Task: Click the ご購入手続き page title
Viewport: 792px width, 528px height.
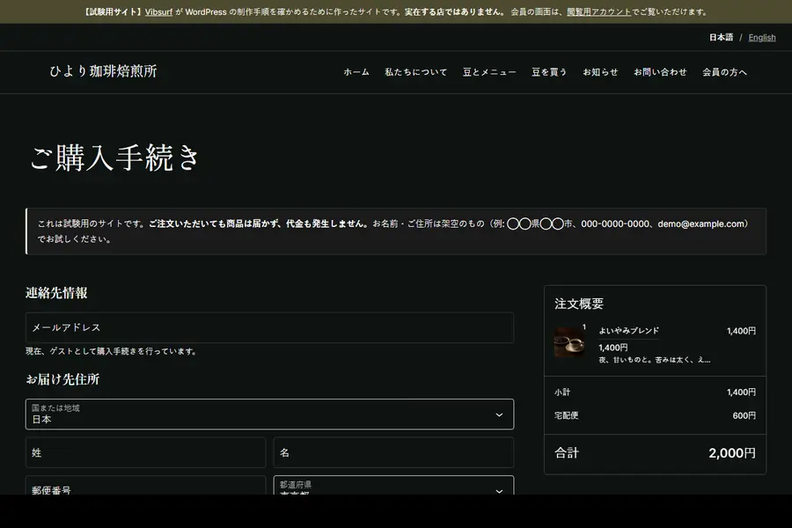Action: 114,158
